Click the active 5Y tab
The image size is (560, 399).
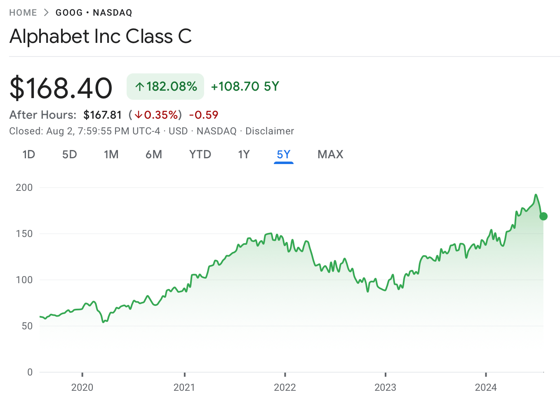[284, 155]
